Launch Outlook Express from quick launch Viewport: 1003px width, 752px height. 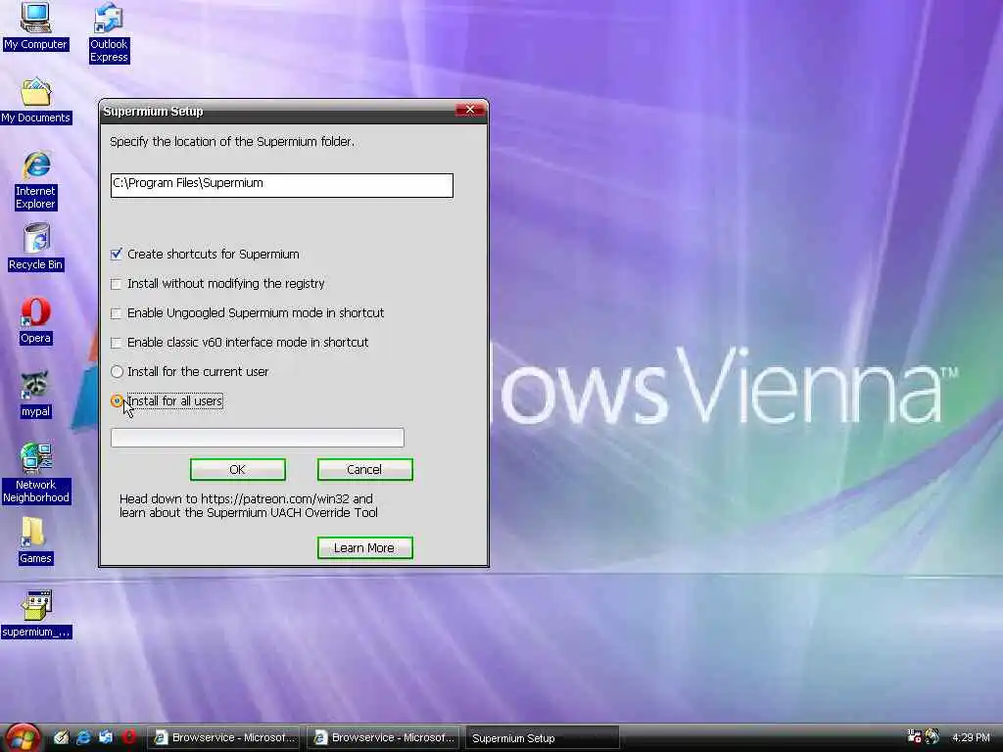[106, 737]
